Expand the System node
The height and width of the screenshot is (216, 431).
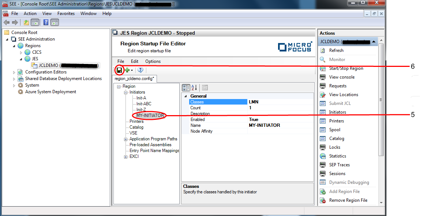coord(14,86)
